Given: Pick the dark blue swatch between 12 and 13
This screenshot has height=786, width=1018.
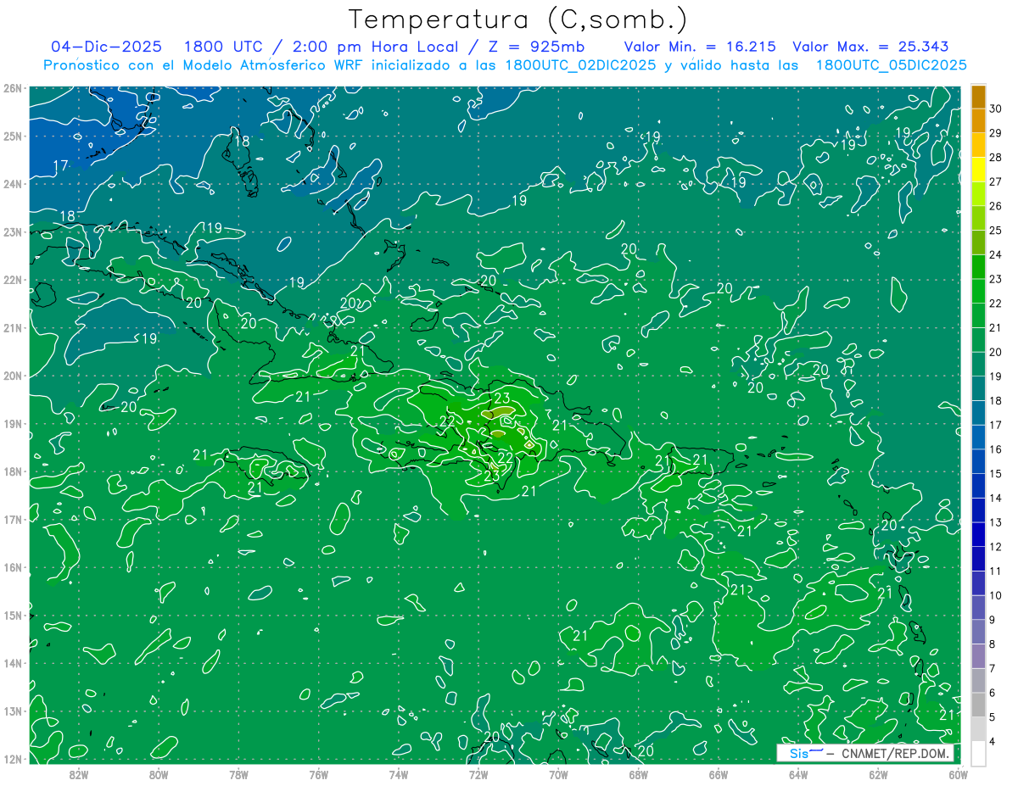Looking at the screenshot, I should pyautogui.click(x=978, y=534).
